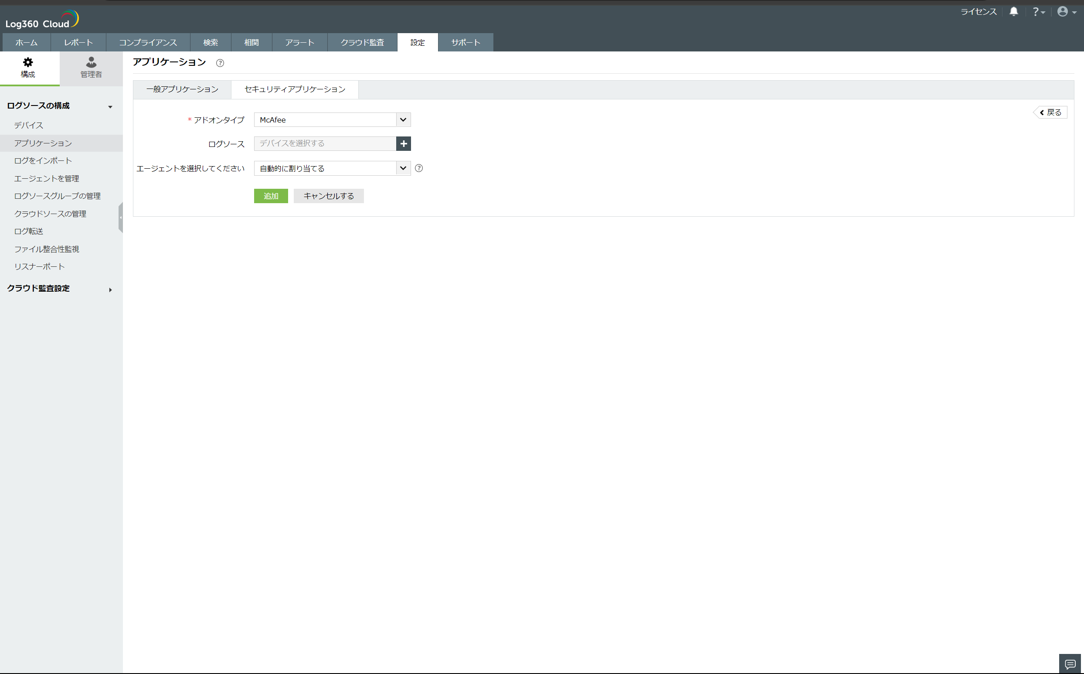
Task: Click help icon beside agent dropdown
Action: click(x=418, y=168)
